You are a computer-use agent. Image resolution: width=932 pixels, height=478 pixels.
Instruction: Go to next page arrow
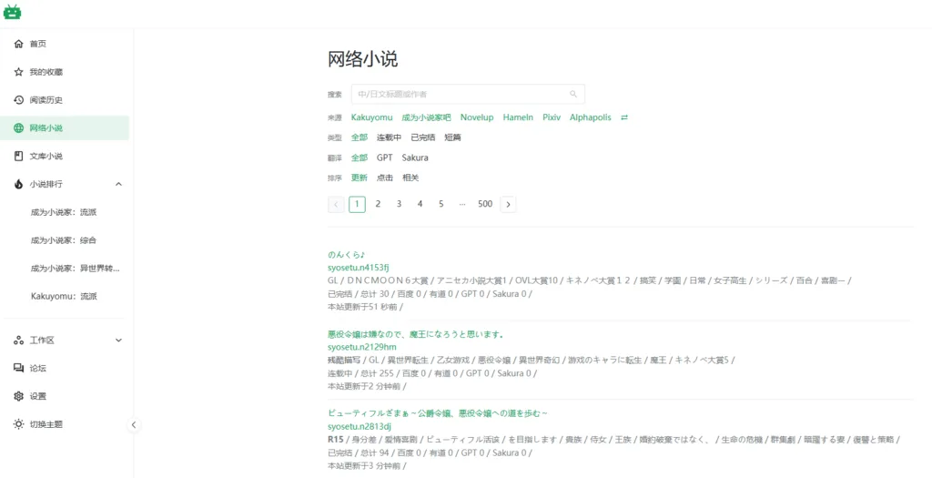(x=508, y=204)
